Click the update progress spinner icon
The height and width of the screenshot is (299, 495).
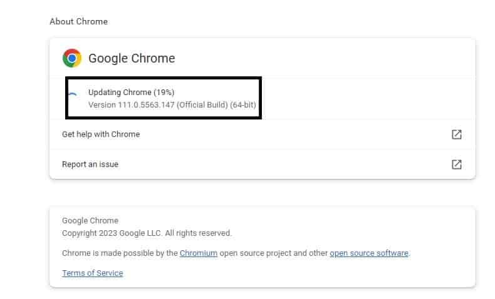[x=73, y=96]
